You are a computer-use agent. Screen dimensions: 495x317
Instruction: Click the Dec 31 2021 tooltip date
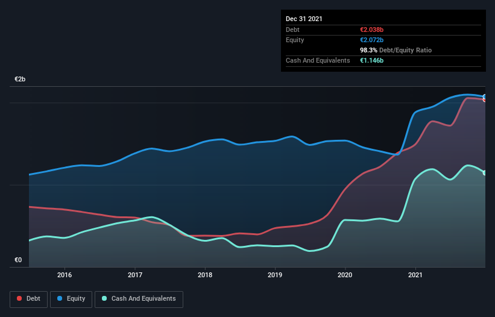pyautogui.click(x=304, y=19)
